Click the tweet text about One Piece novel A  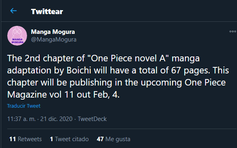[118, 76]
